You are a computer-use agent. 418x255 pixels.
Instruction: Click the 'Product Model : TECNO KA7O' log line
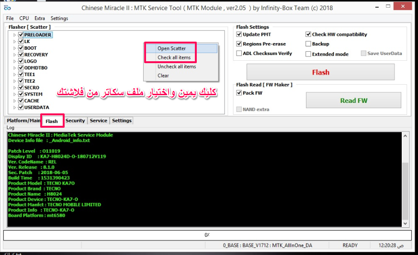(41, 183)
